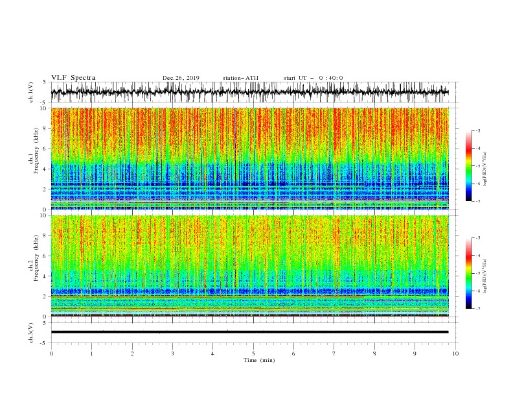Click the "station=ATH" header label
This screenshot has width=513, height=397.
240,78
